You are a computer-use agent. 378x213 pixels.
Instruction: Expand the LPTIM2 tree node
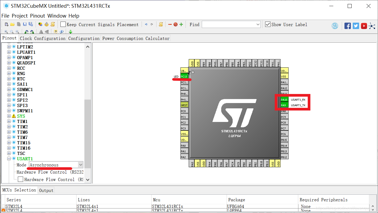[9, 47]
